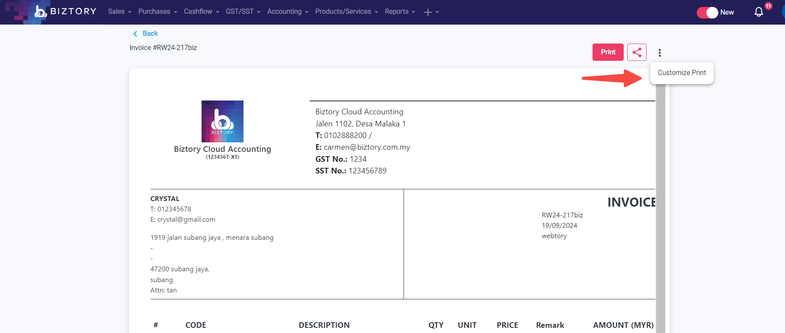Click the invoice date 19/09/2024
This screenshot has width=785, height=333.
[x=559, y=226]
